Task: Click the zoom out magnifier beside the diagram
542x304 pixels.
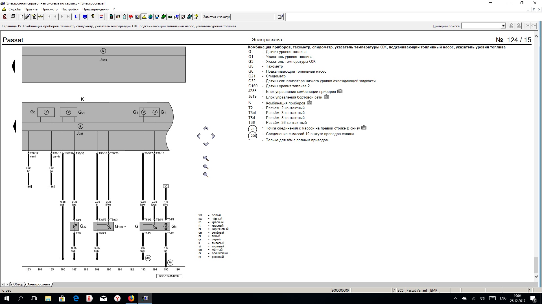Action: [206, 175]
